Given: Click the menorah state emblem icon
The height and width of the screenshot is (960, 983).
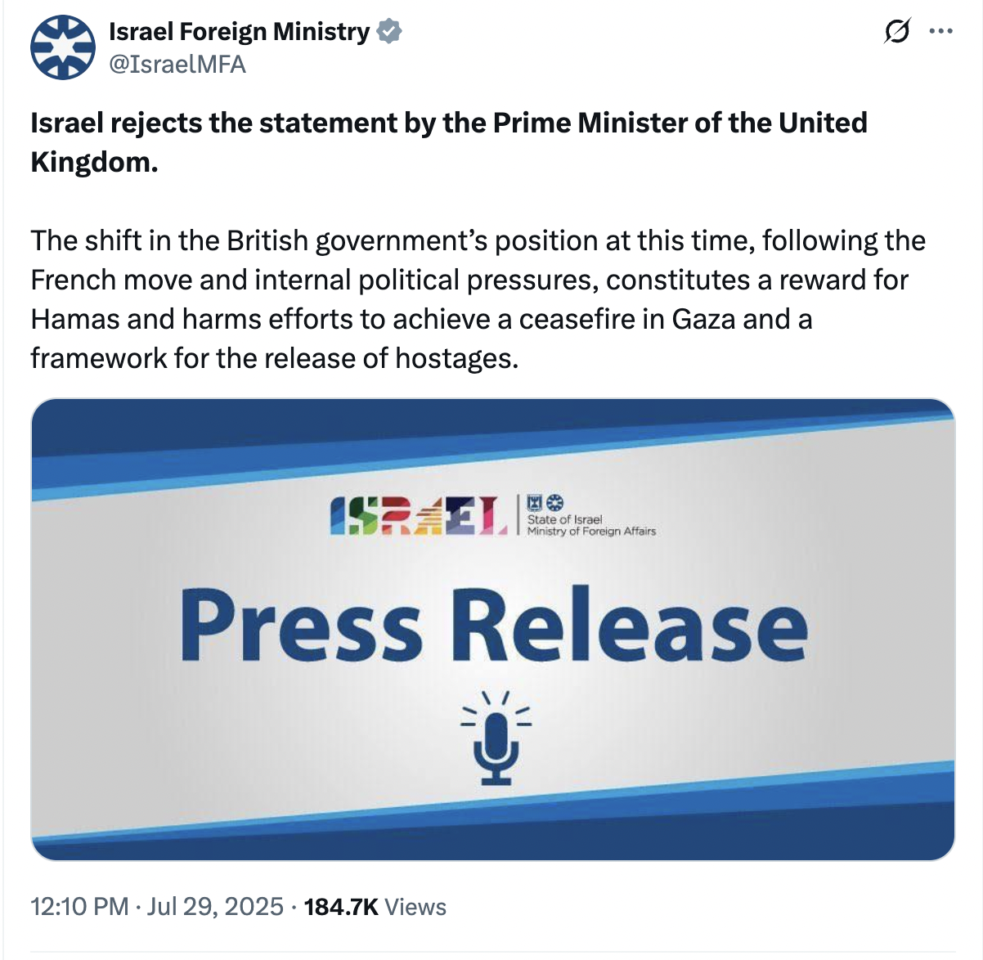Looking at the screenshot, I should click(535, 503).
